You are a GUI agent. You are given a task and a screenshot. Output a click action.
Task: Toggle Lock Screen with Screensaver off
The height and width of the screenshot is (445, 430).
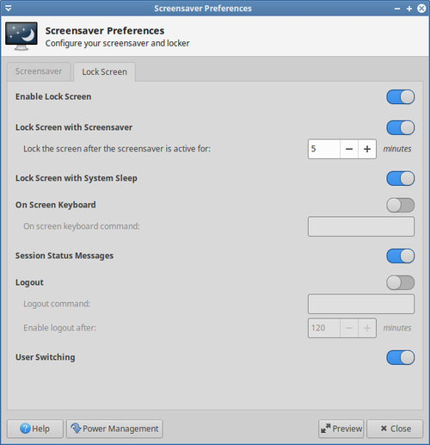point(400,127)
